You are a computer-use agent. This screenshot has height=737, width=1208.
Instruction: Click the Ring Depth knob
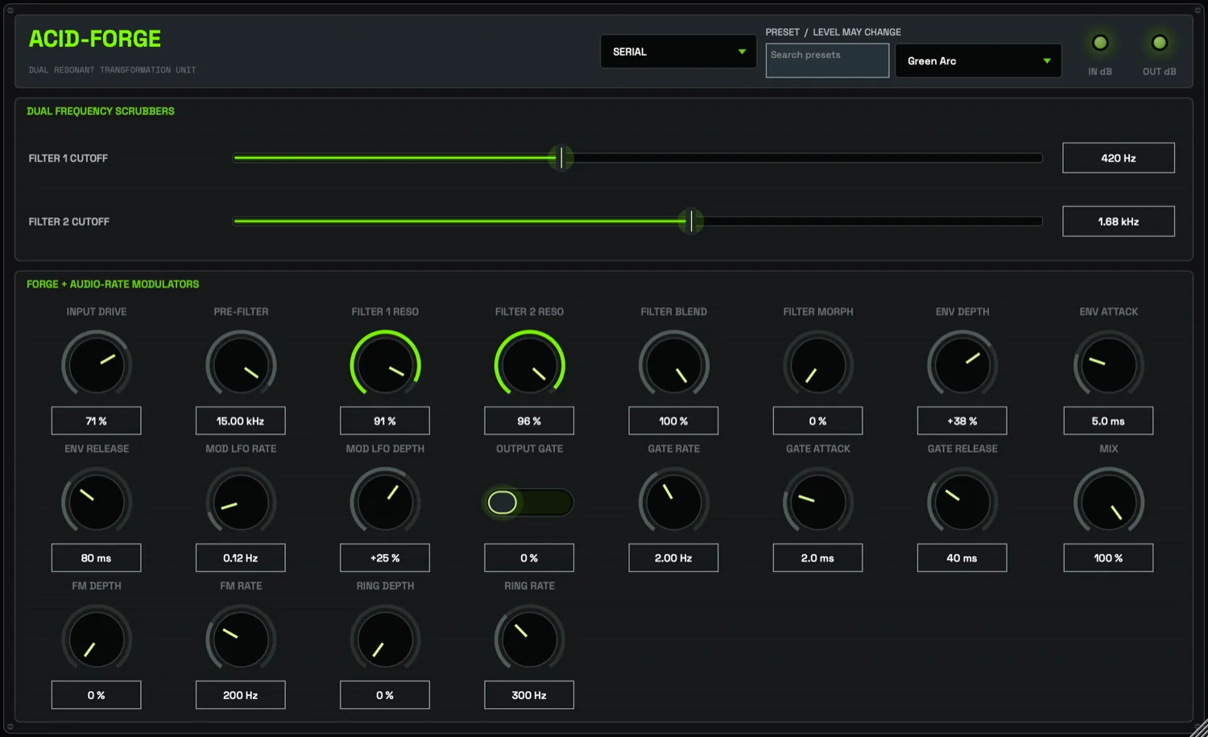[x=385, y=640]
